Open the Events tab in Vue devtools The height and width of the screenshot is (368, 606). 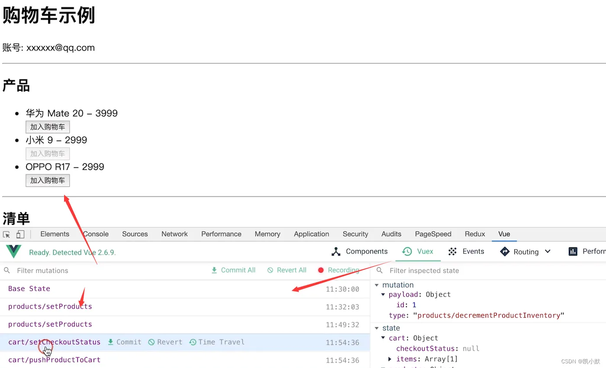(466, 251)
